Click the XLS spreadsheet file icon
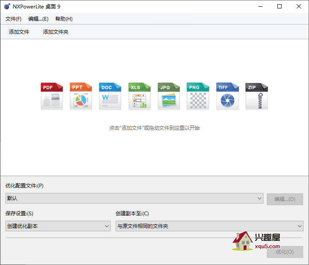The height and width of the screenshot is (265, 309). [139, 96]
